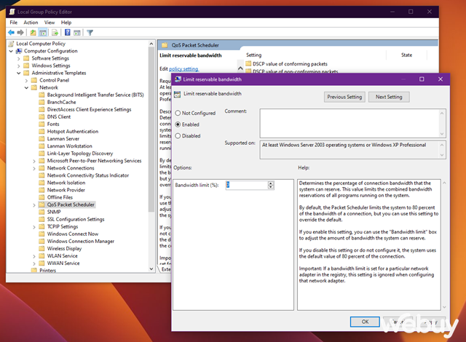The image size is (466, 342).
Task: Click the Export List toolbar icon
Action: [55, 33]
